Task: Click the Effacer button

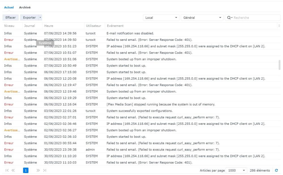Action: [10, 18]
